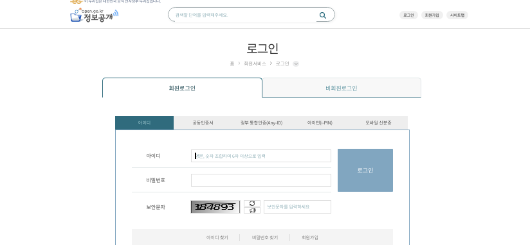Open the 비밀번호 찾기 link
Viewport: 530px width, 245px height.
coord(264,237)
